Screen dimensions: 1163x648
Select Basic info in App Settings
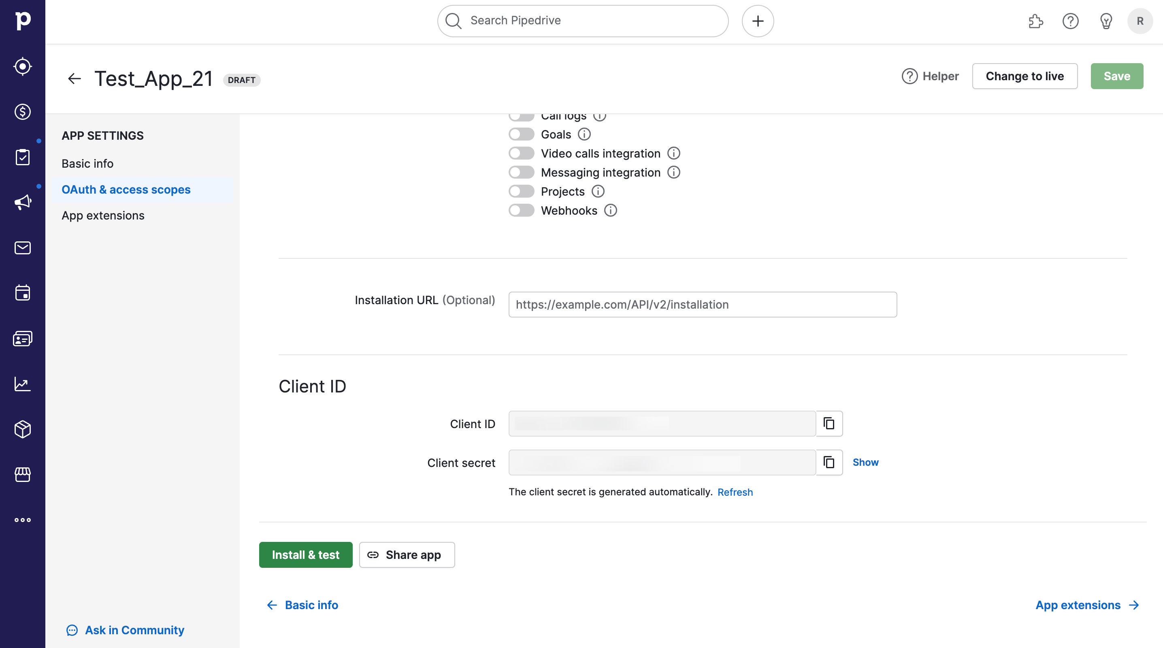(x=87, y=164)
